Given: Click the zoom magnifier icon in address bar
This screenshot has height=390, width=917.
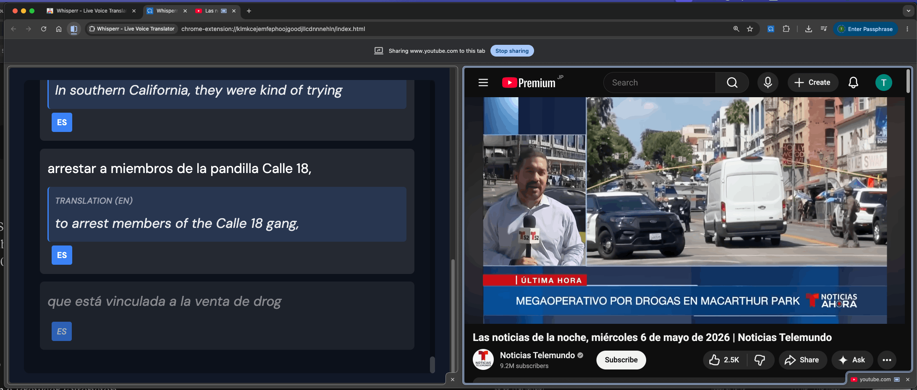Looking at the screenshot, I should [736, 29].
